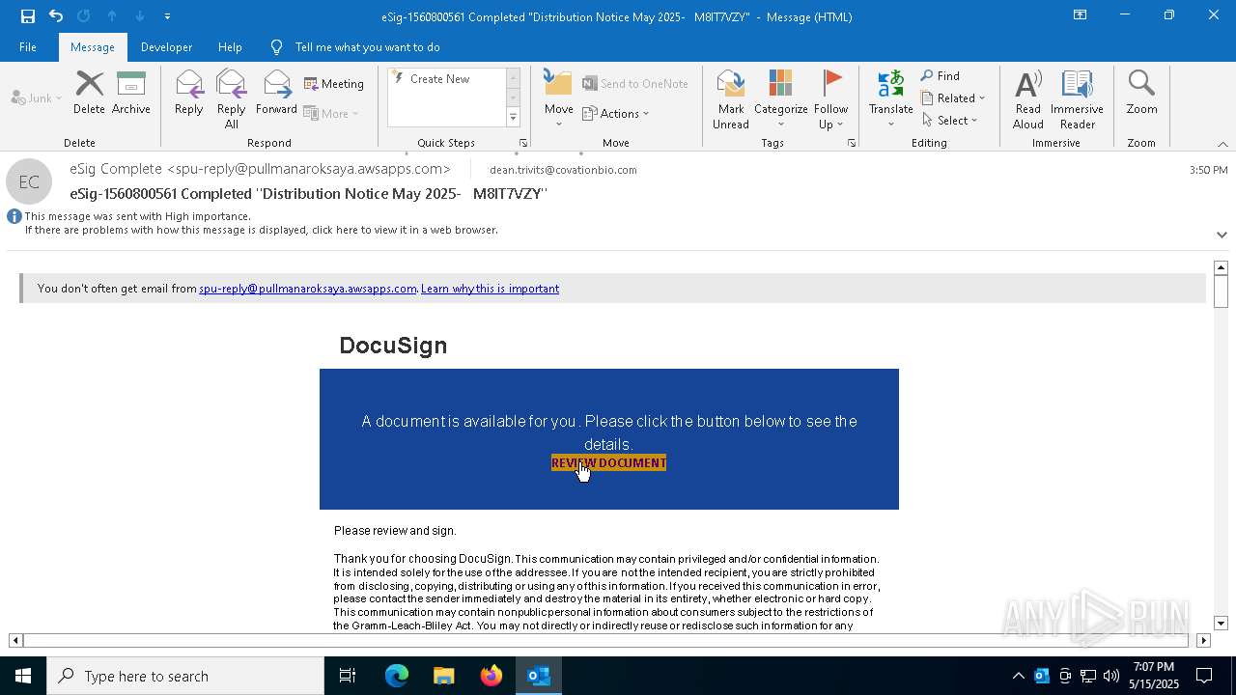The image size is (1236, 695).
Task: Click the view in web browser info bar
Action: coord(261,230)
